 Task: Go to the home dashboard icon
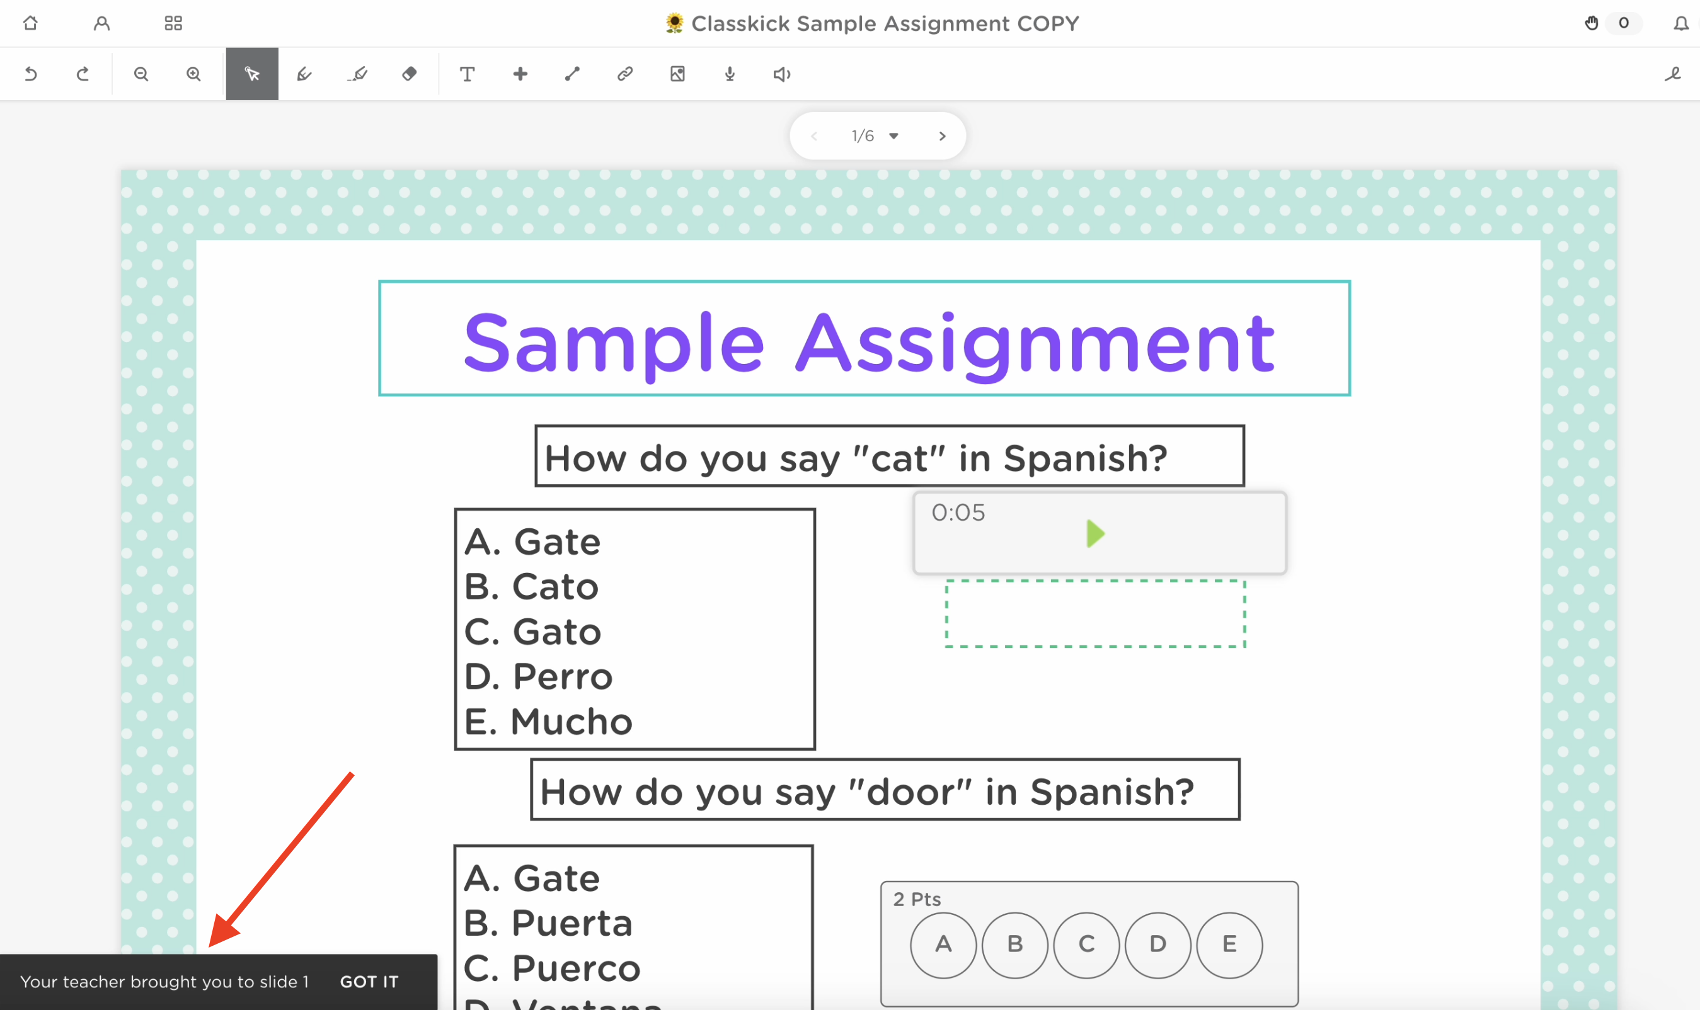pos(30,23)
